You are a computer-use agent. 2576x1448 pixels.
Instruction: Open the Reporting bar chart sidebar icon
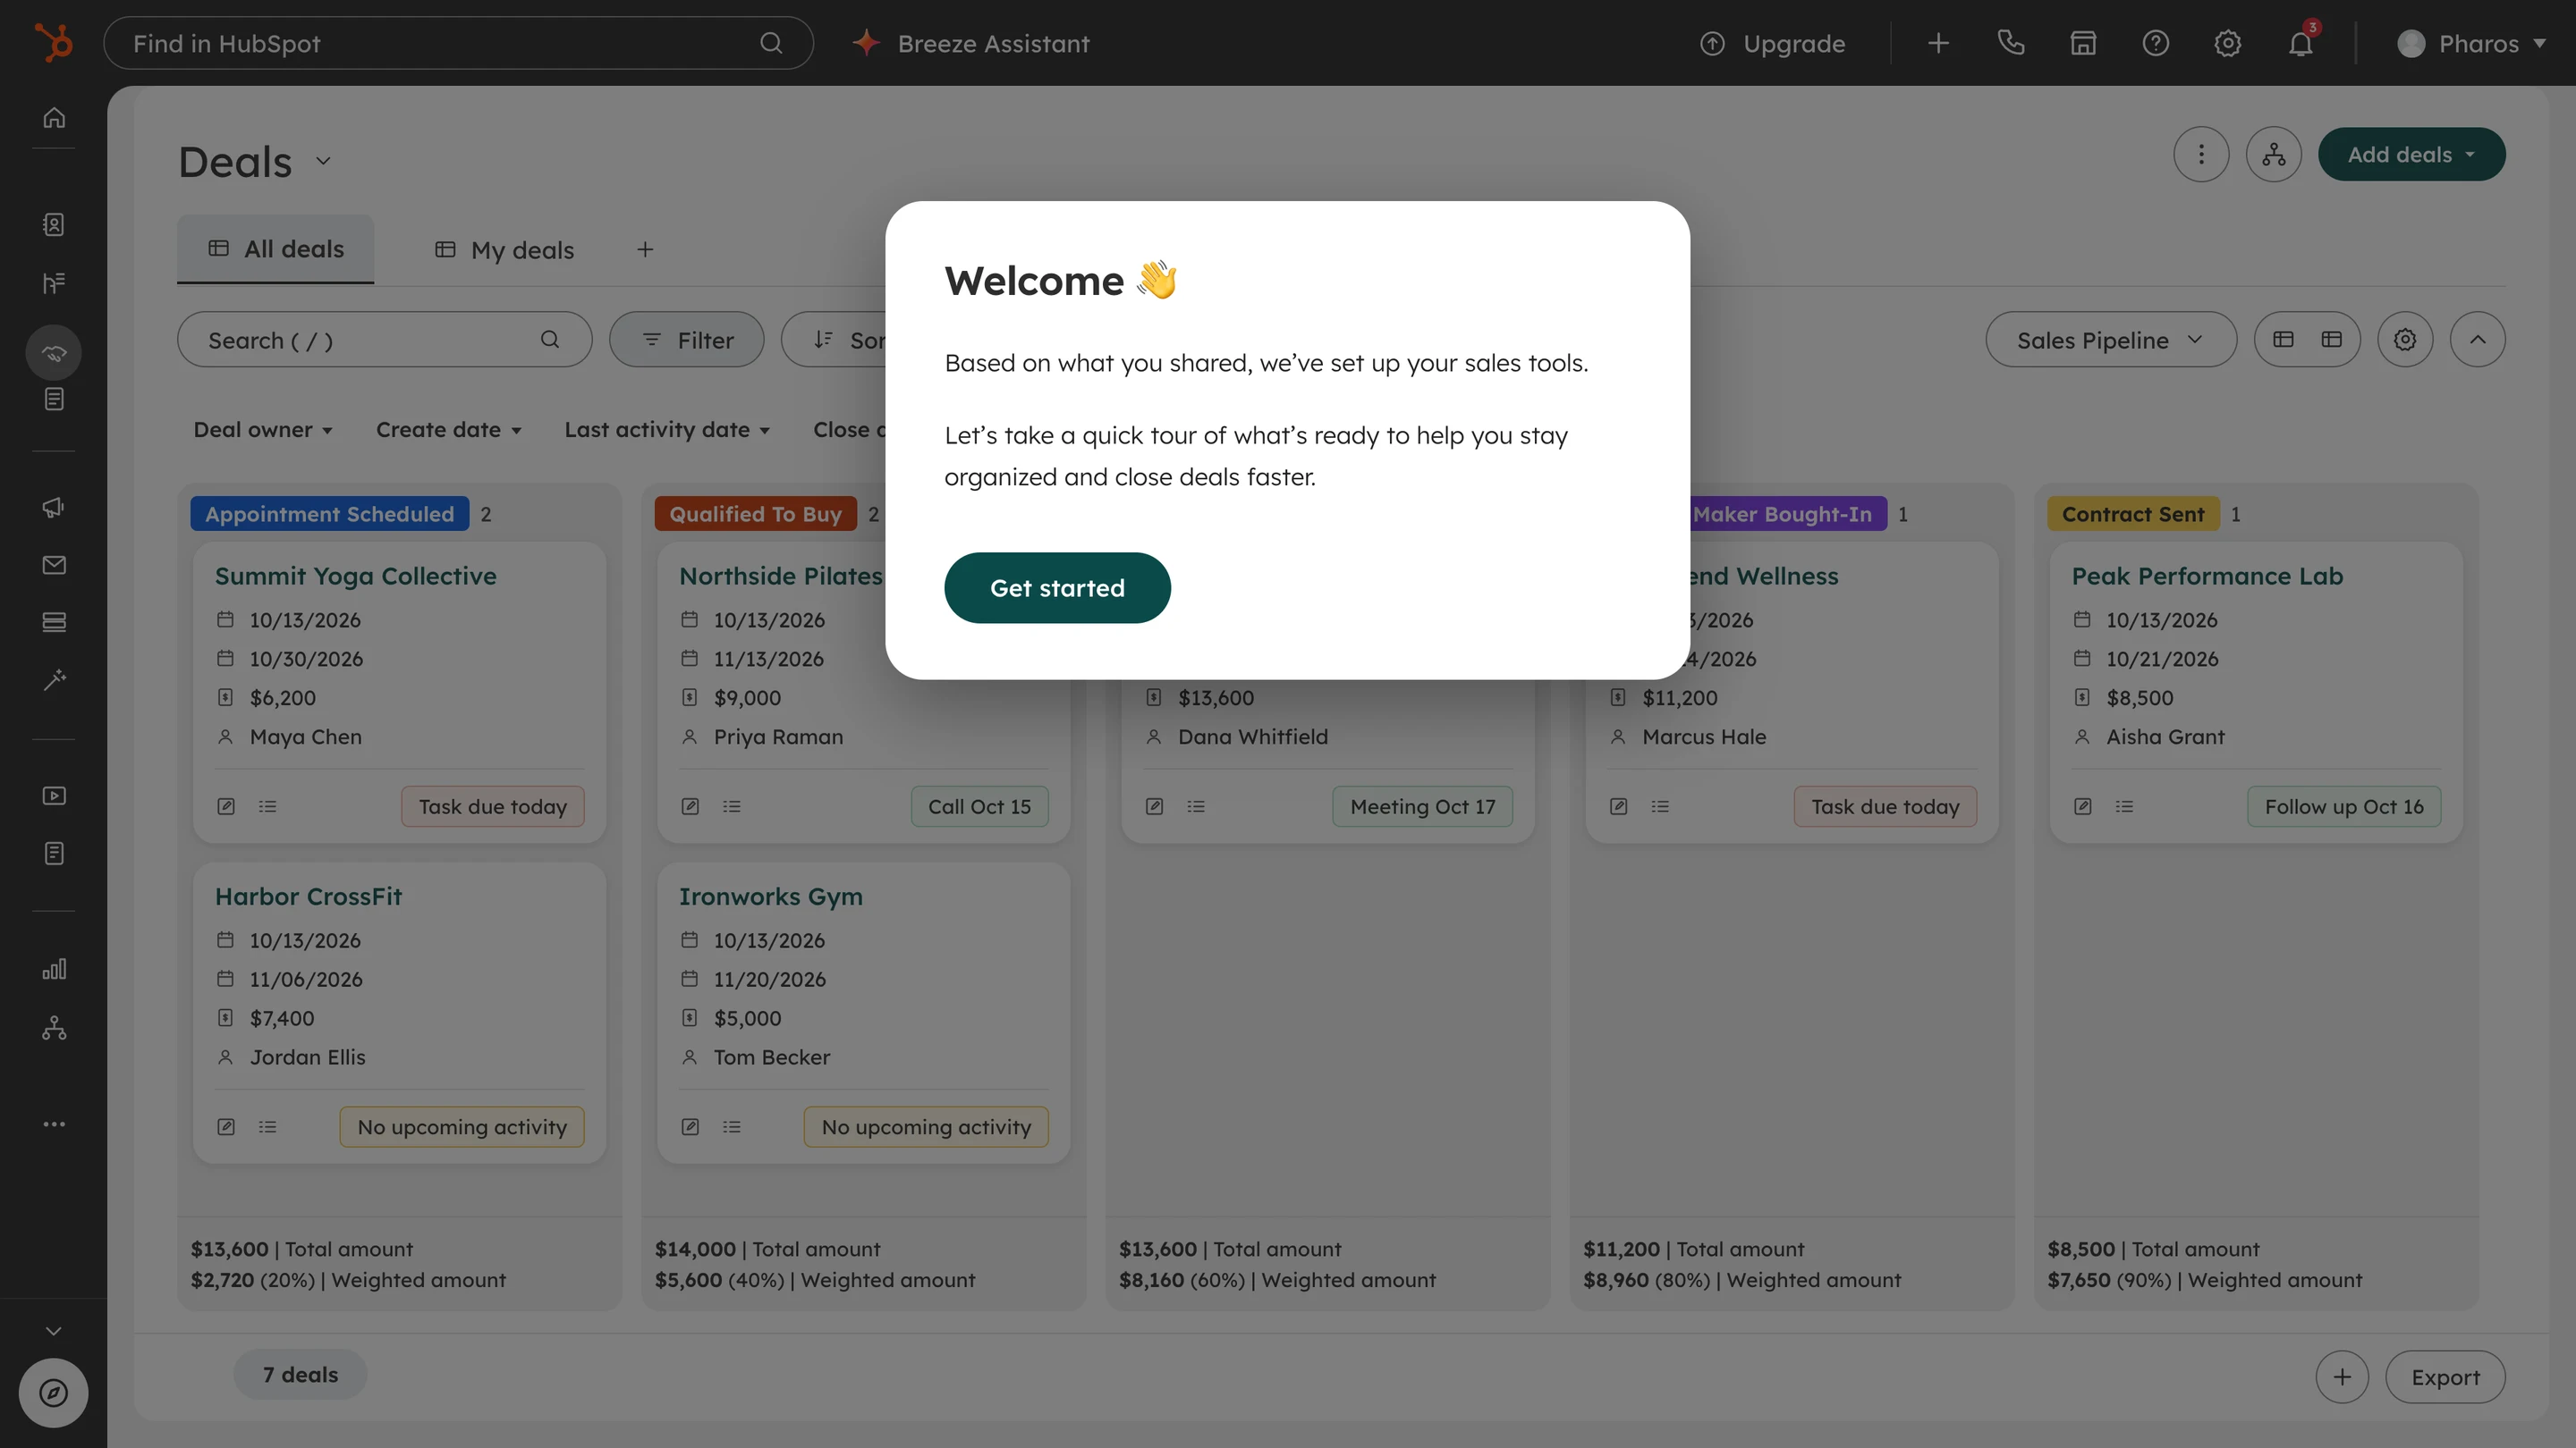[54, 969]
